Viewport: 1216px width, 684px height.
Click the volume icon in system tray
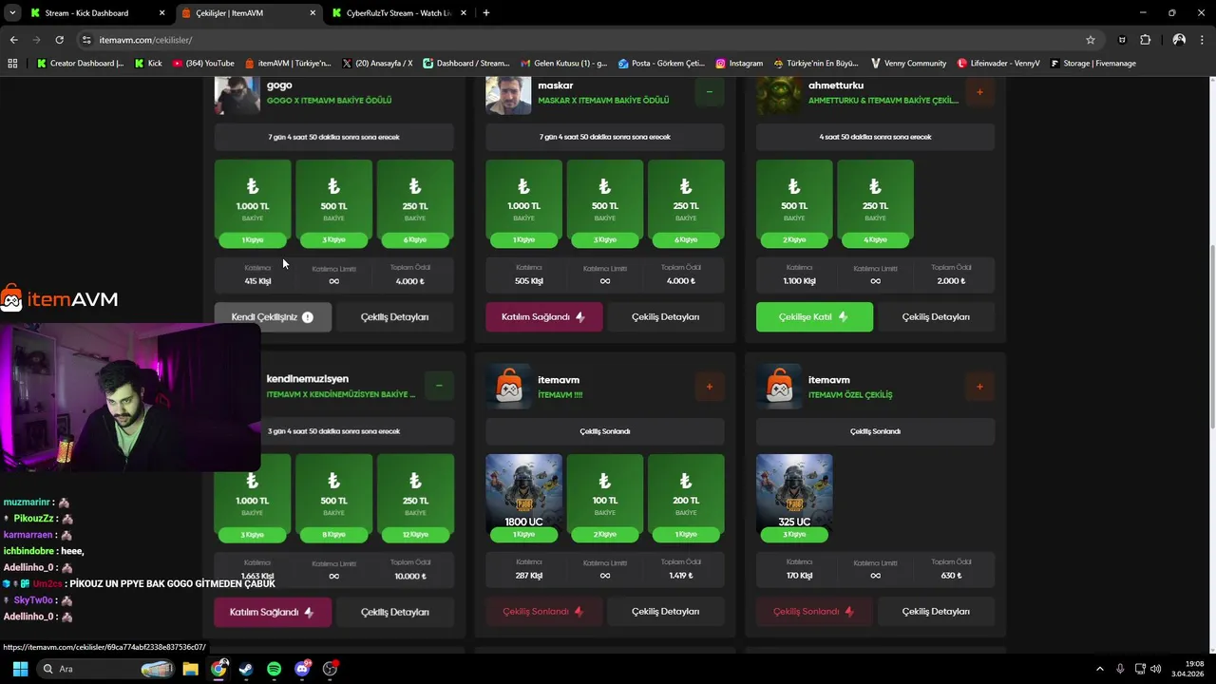(x=1156, y=669)
